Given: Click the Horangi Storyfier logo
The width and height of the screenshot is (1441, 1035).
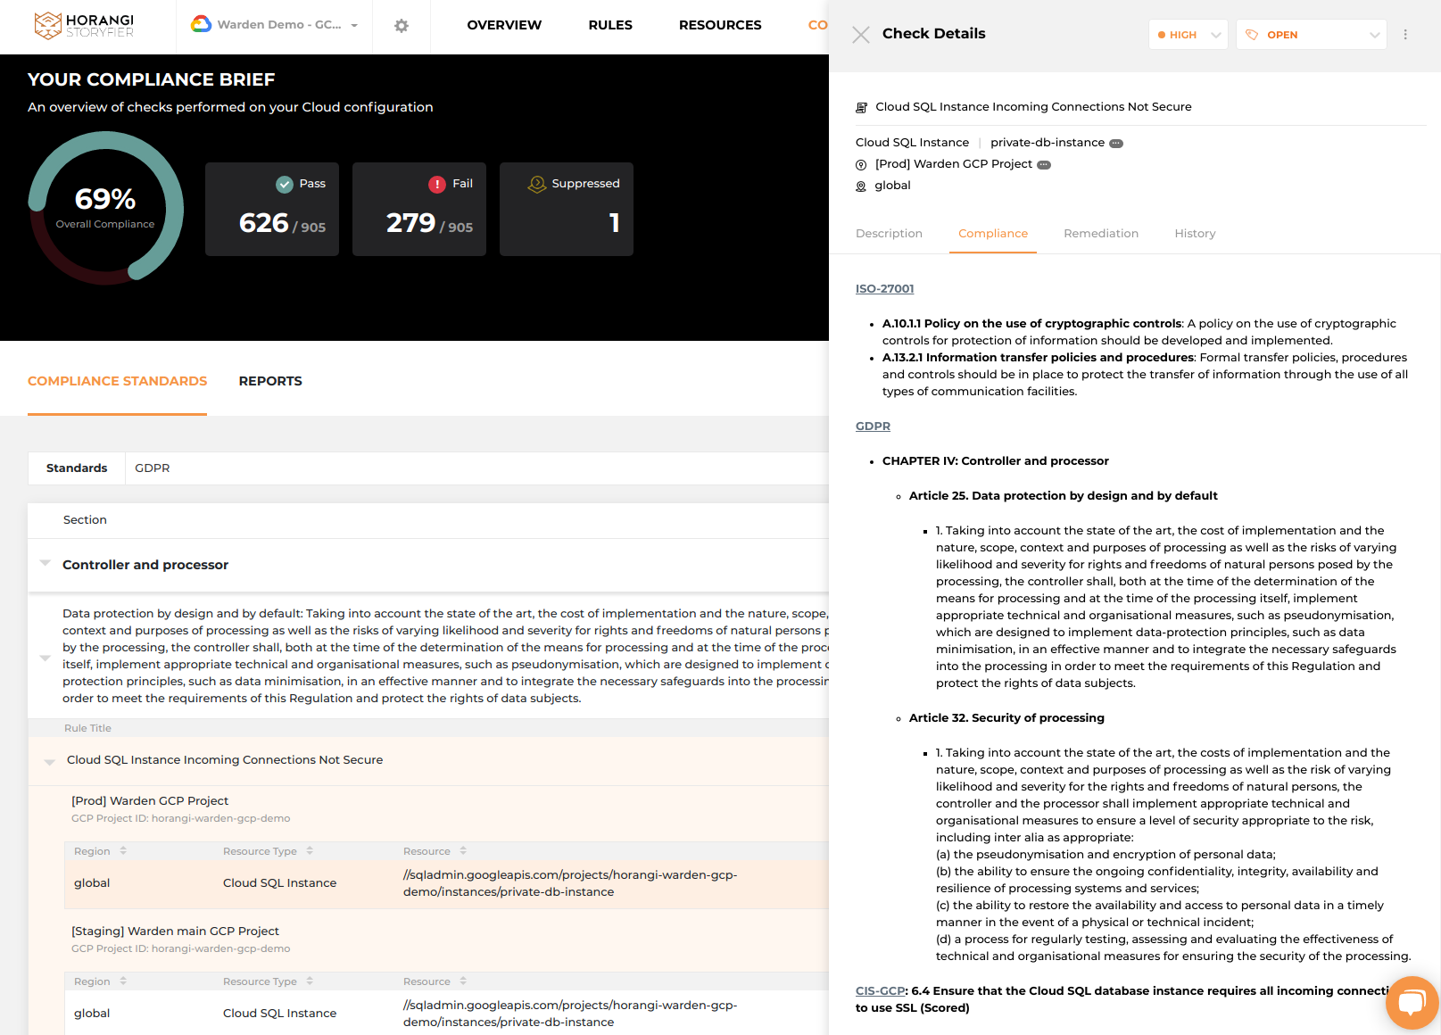Looking at the screenshot, I should 84,26.
